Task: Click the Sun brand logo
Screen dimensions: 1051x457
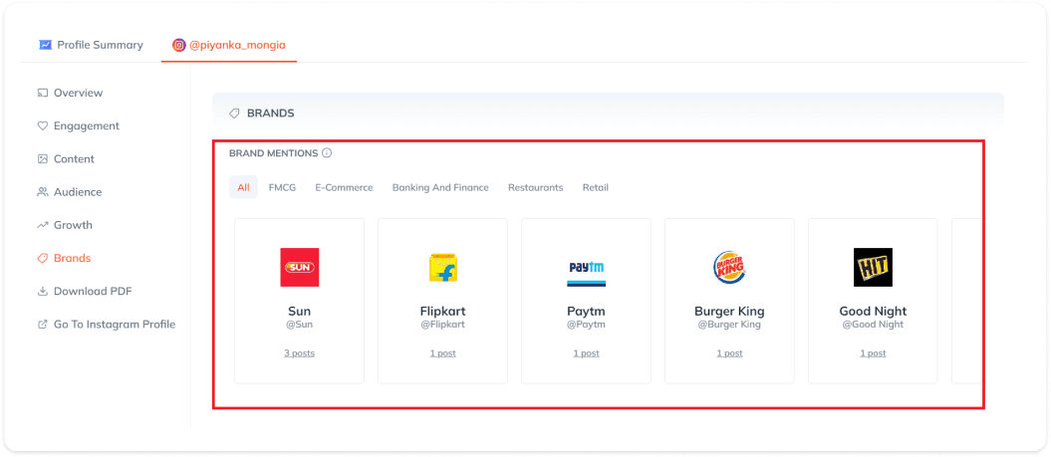Action: (299, 267)
